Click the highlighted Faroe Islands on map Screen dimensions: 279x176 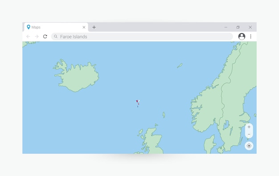pos(138,103)
